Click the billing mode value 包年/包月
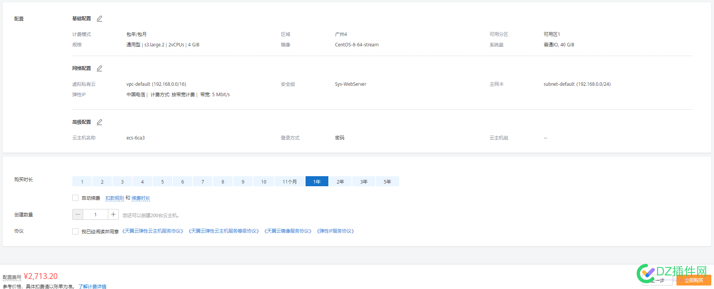The height and width of the screenshot is (289, 714). coord(137,34)
